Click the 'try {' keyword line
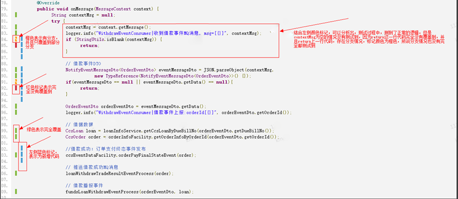The image size is (458, 199). [58, 21]
